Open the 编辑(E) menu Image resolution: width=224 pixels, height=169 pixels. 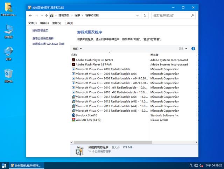click(x=44, y=23)
